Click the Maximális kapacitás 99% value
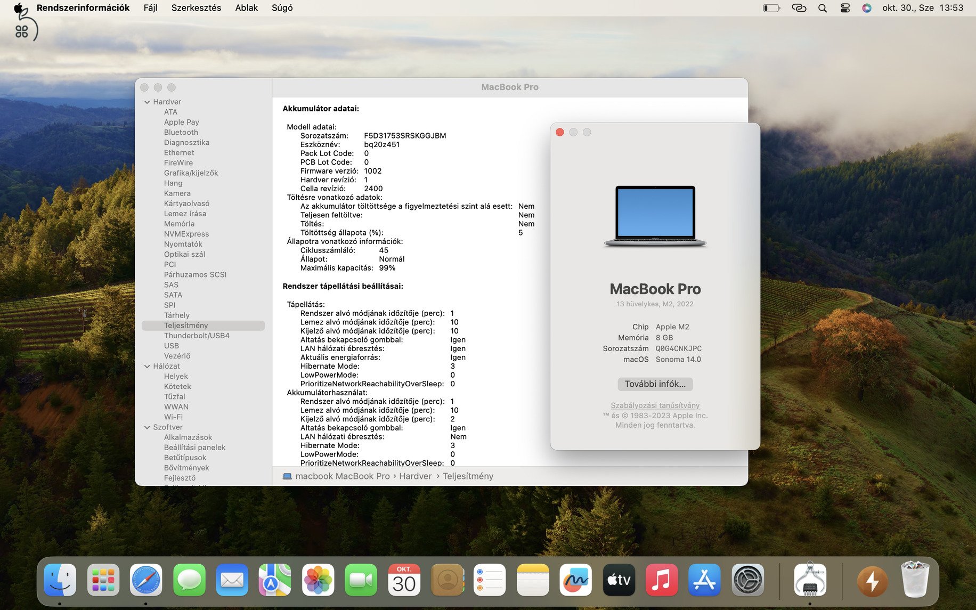This screenshot has width=976, height=610. 387,268
